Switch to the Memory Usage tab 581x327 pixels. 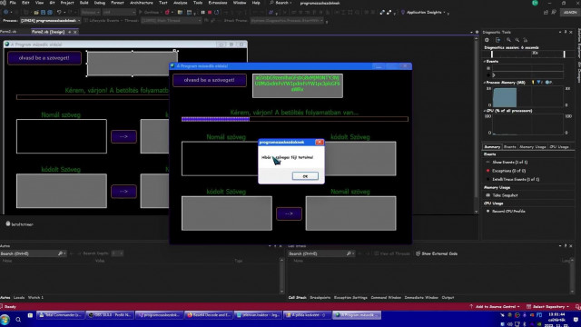click(533, 147)
